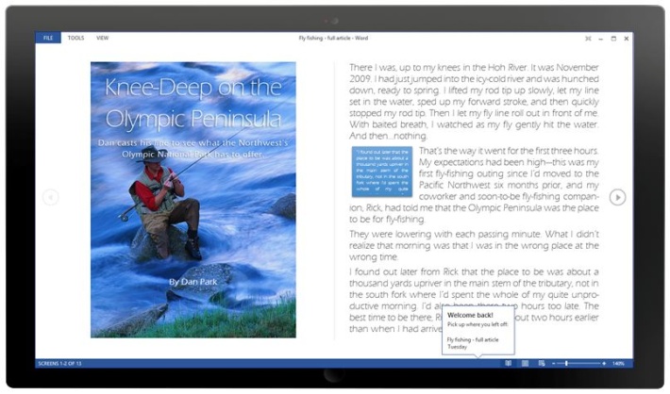Click the zoom slider handle
This screenshot has height=394, width=670.
[x=566, y=363]
